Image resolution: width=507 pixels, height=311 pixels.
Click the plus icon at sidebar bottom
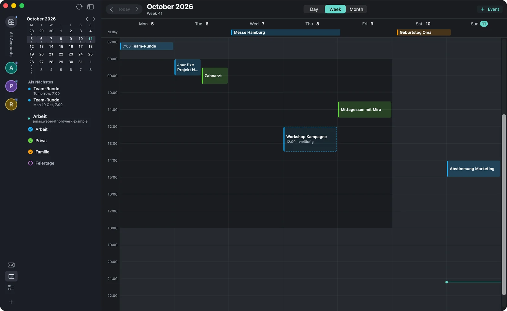pyautogui.click(x=11, y=302)
